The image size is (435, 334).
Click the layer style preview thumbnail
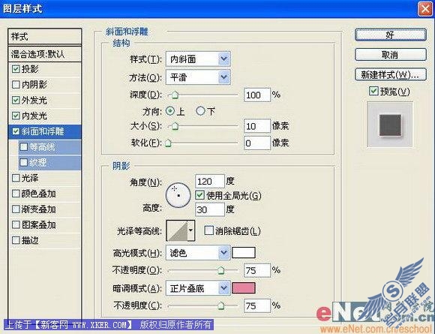click(390, 125)
